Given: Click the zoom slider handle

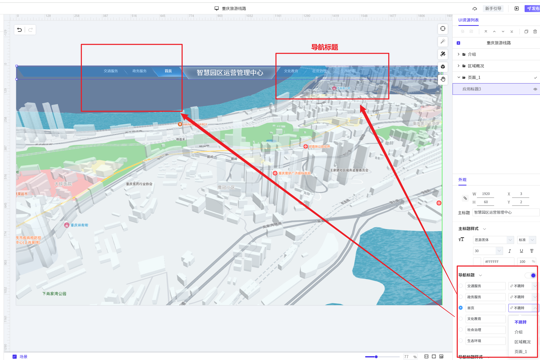Looking at the screenshot, I should 376,357.
